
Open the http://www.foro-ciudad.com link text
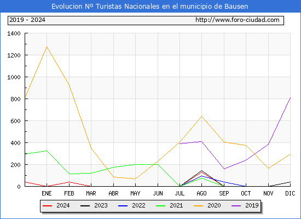click(238, 20)
